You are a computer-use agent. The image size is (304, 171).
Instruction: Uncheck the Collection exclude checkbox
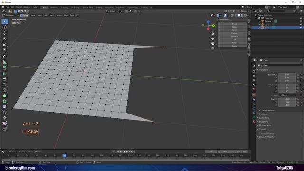coord(259,18)
